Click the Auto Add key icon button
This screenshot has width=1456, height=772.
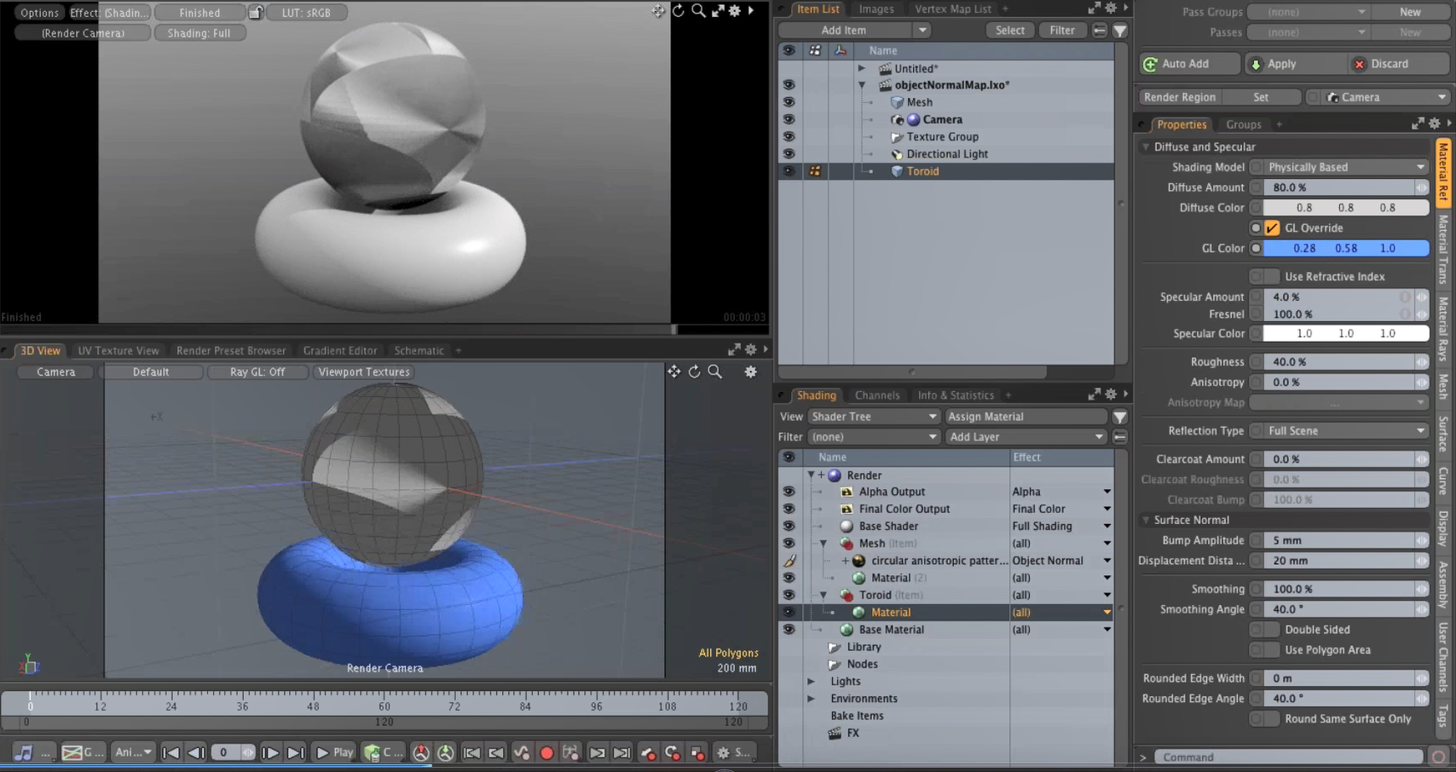1188,64
